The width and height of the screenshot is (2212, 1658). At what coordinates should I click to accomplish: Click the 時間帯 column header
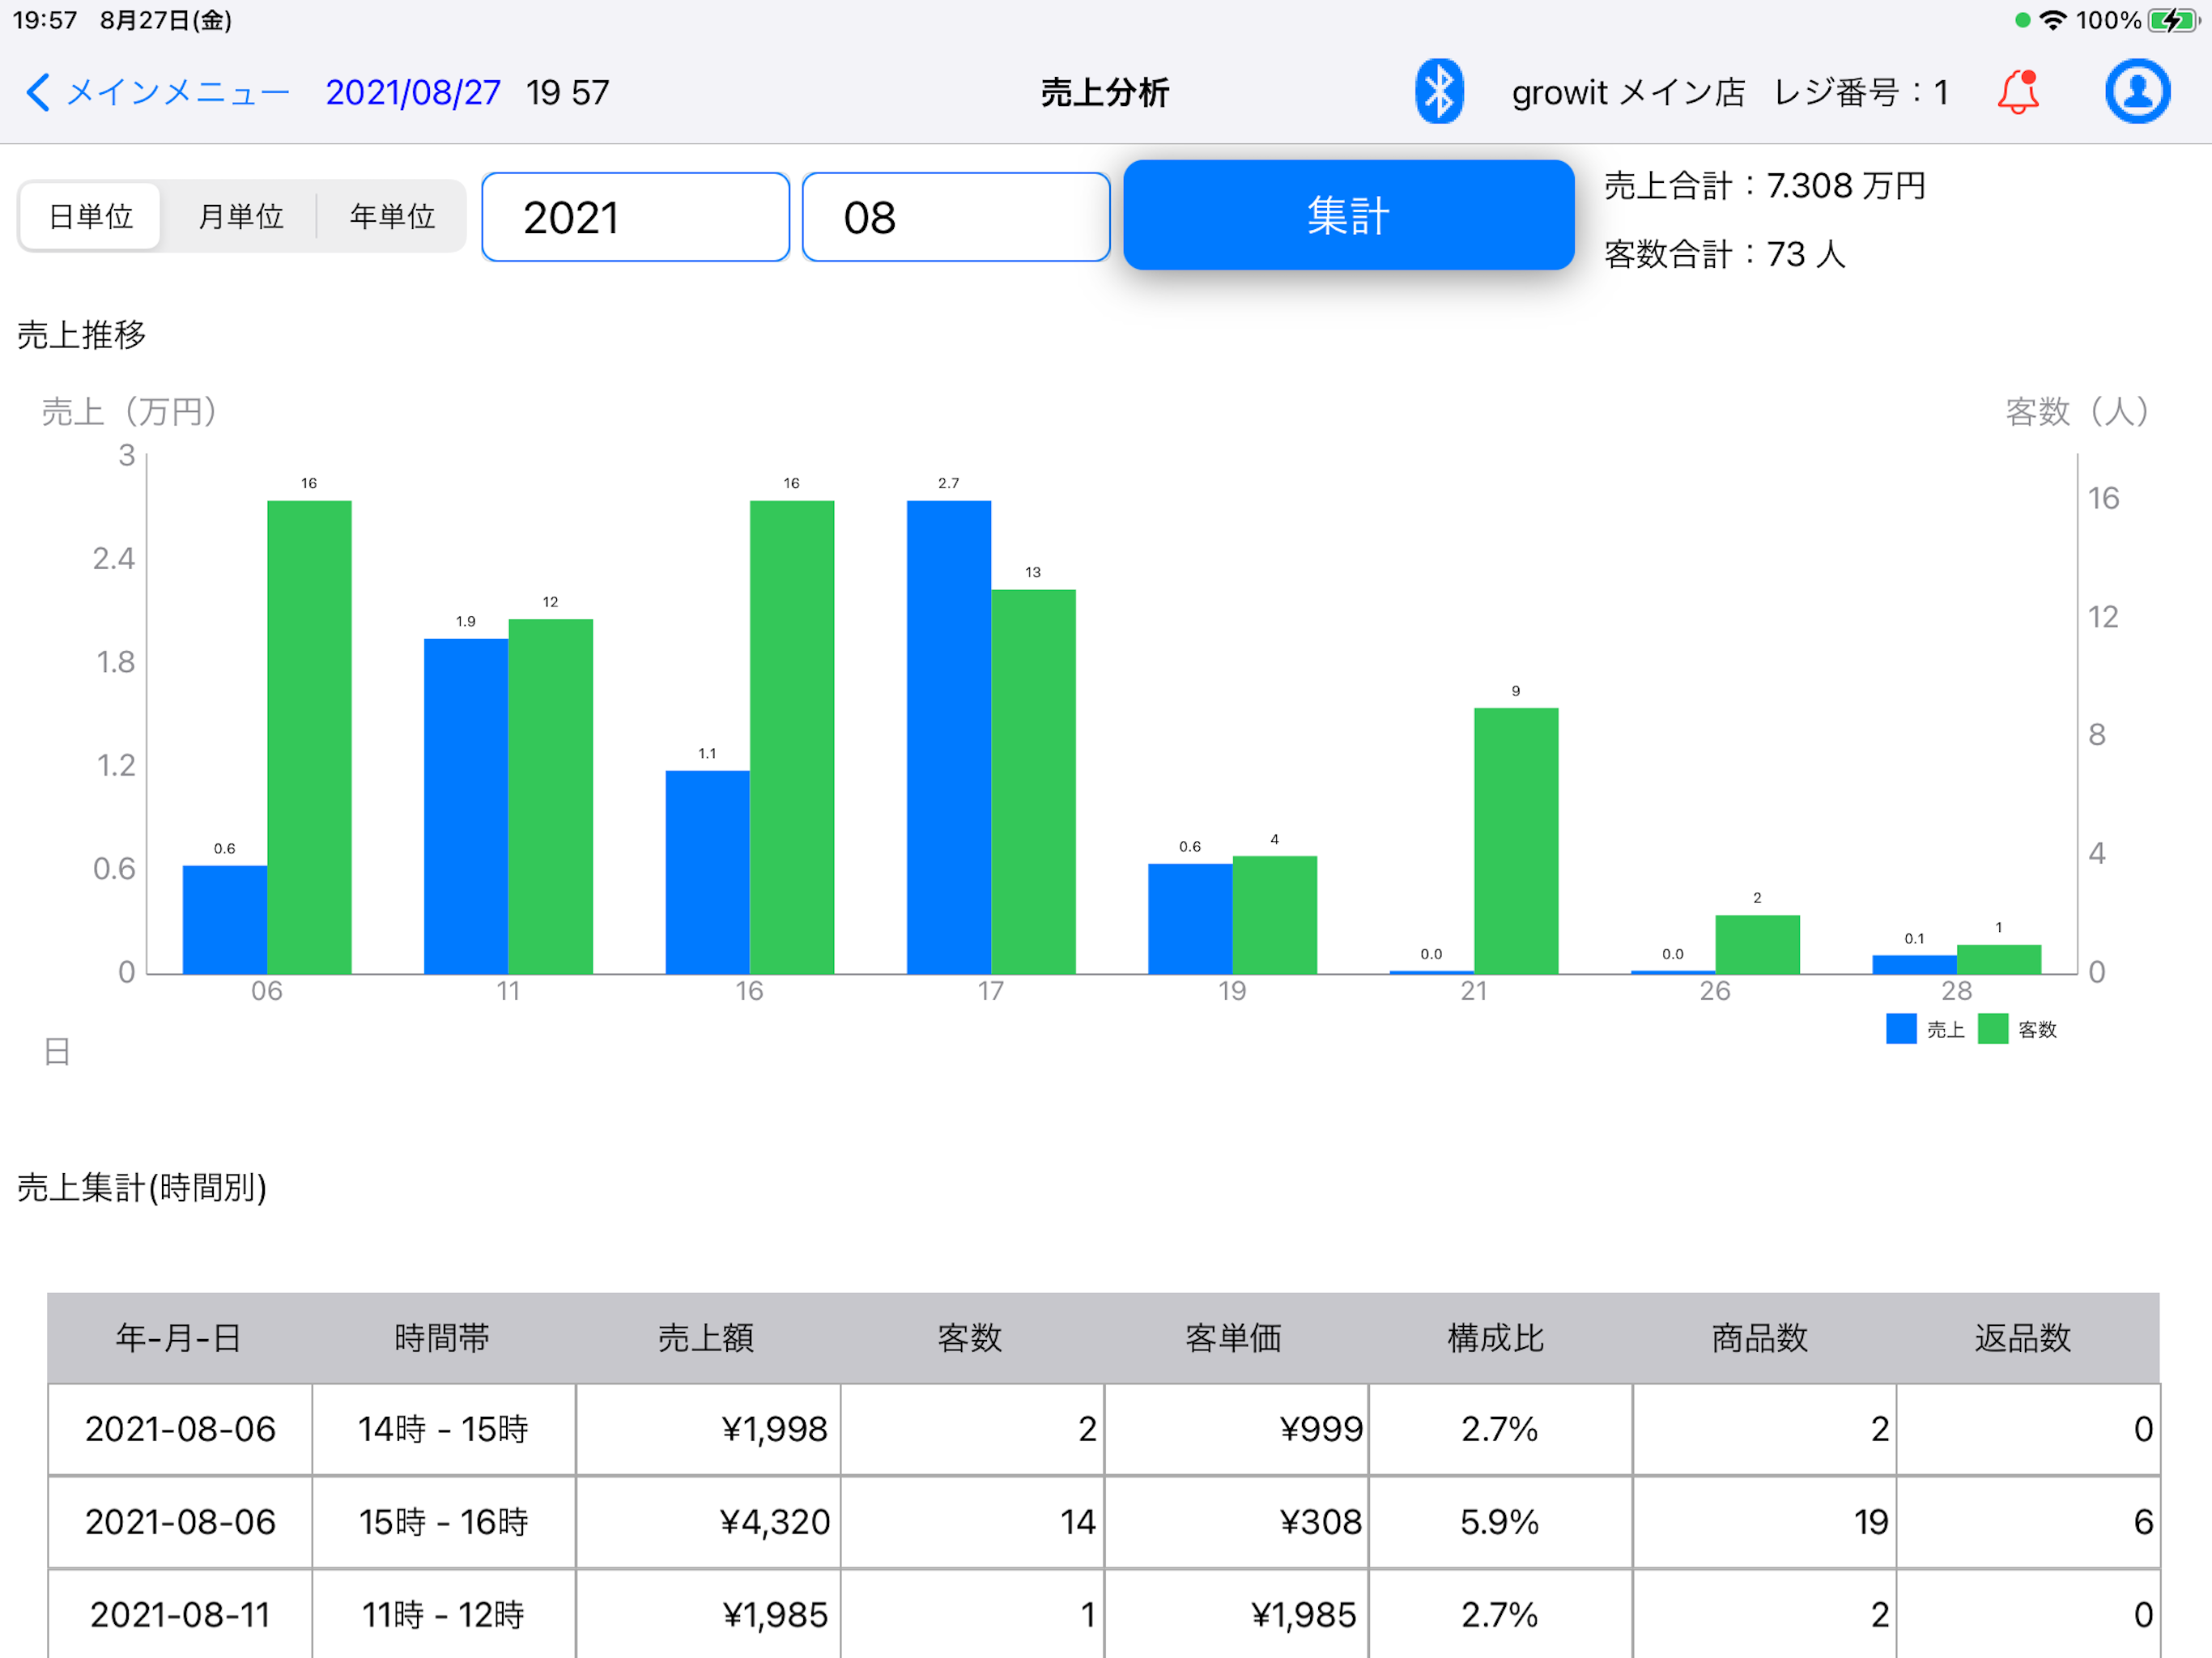(443, 1338)
